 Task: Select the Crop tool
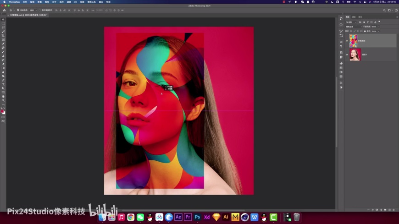(3, 36)
